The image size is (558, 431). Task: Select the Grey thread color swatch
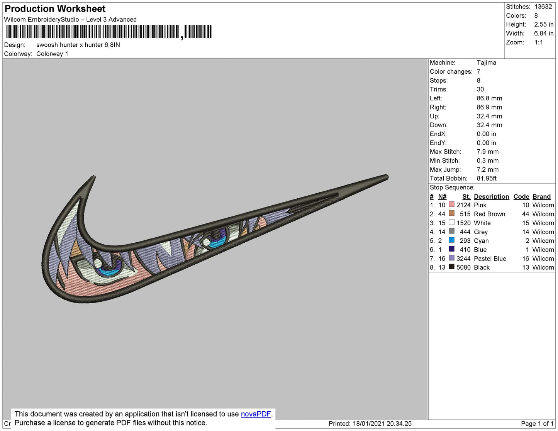[x=451, y=231]
